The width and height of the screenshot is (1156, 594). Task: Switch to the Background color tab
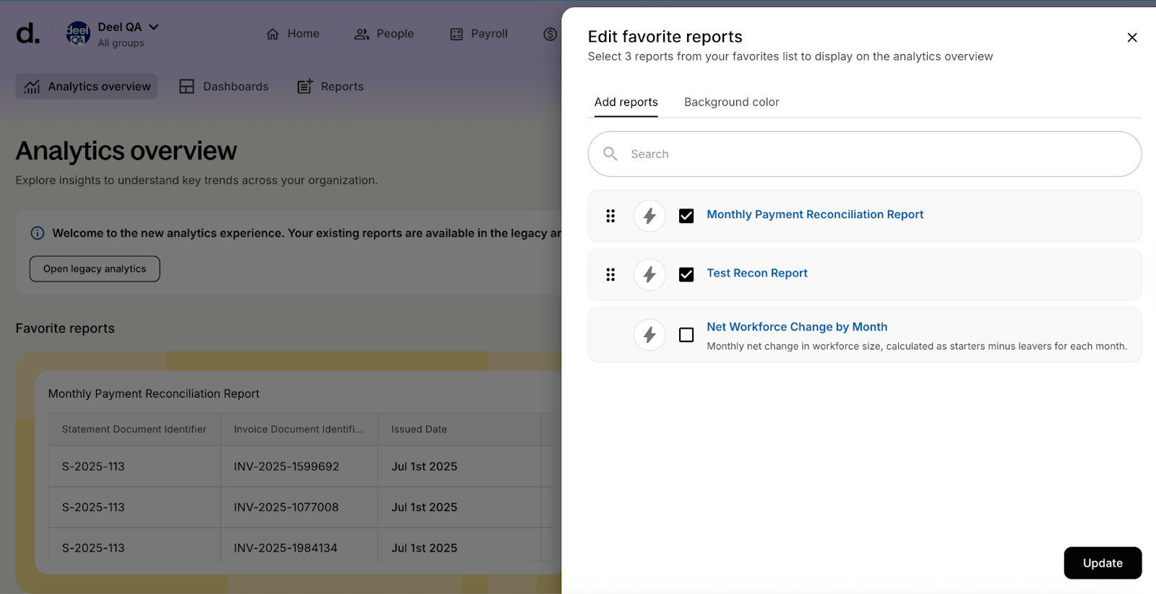pos(731,102)
